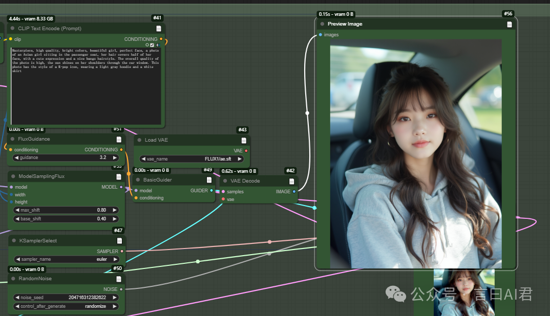Collapse the Load VAE node via title dot

click(x=139, y=140)
